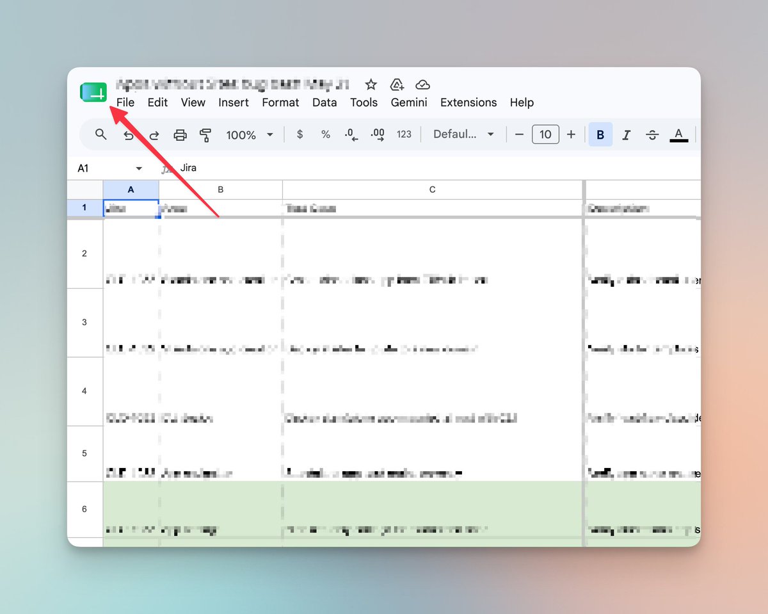Toggle italic formatting

coord(626,135)
